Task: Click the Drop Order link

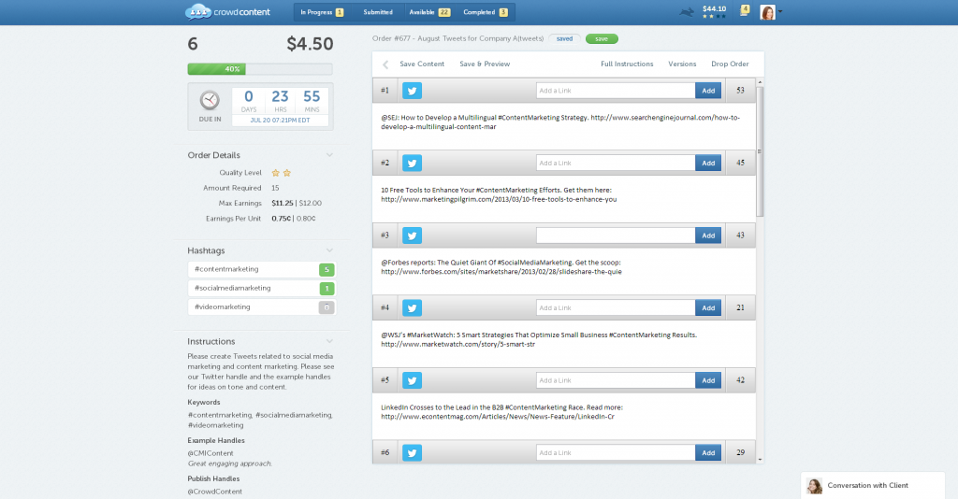Action: (x=730, y=64)
